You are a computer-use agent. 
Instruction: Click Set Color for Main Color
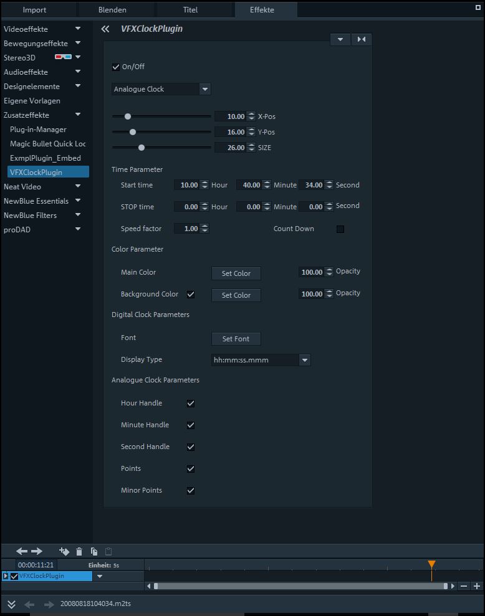coord(236,273)
